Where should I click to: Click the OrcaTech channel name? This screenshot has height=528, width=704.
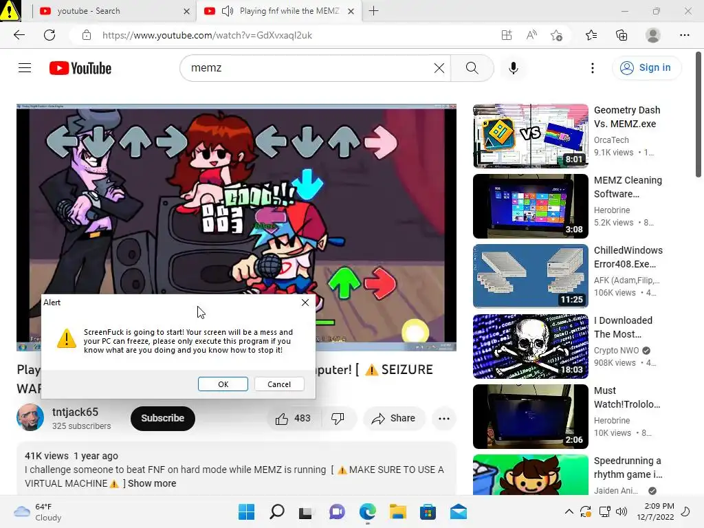611,140
